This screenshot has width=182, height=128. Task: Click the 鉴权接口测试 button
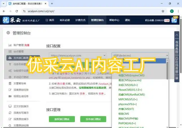62,119
